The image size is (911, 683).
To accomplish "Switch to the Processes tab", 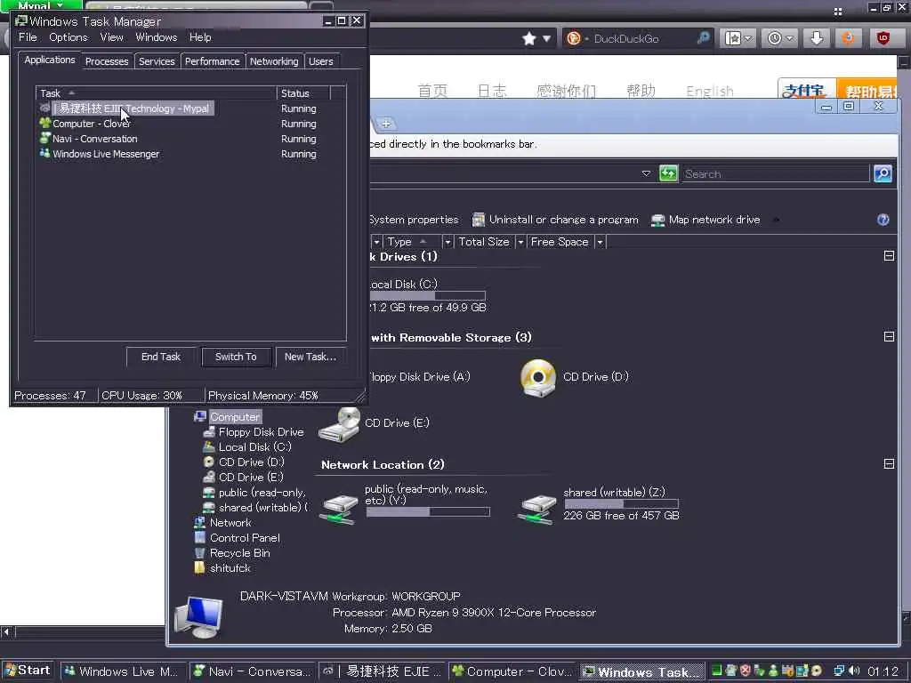I will pyautogui.click(x=107, y=61).
